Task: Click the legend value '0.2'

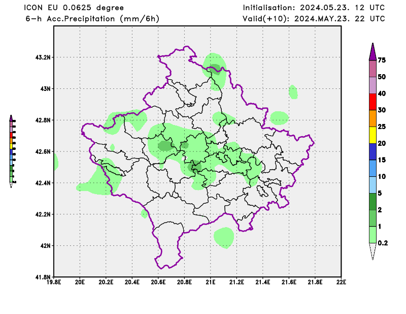Action: pyautogui.click(x=383, y=243)
